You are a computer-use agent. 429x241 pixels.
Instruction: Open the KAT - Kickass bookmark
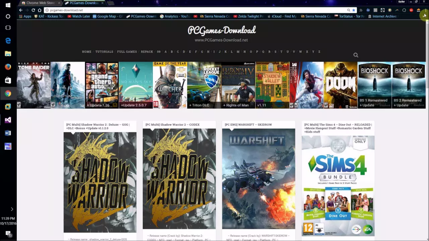point(49,16)
